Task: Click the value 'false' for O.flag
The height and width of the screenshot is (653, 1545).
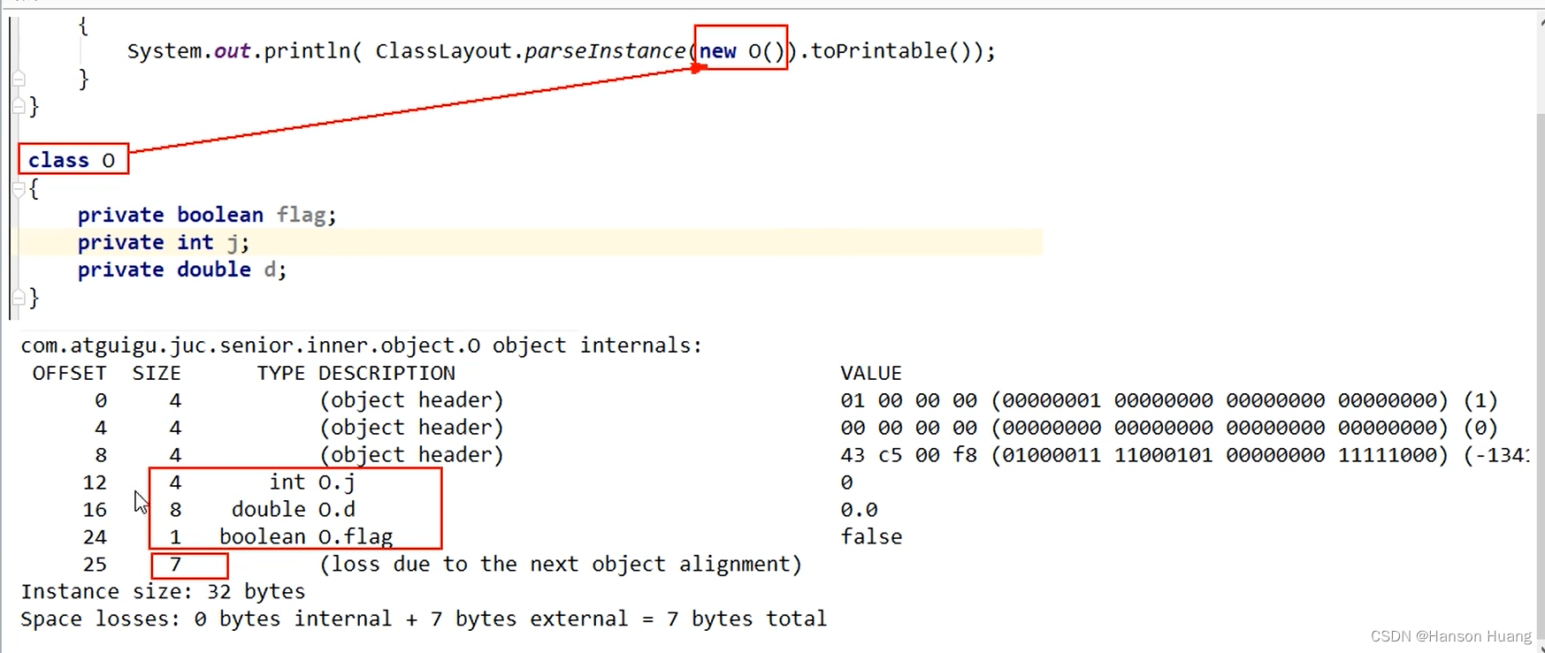Action: tap(871, 537)
